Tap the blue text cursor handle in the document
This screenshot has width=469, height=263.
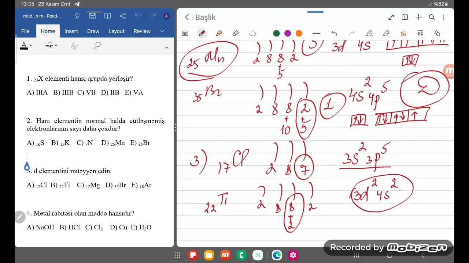click(x=27, y=167)
